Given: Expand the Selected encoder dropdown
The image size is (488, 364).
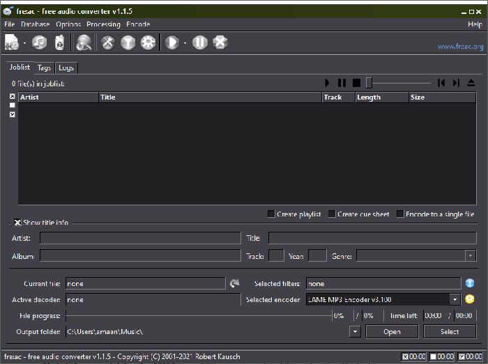Looking at the screenshot, I should tap(455, 299).
